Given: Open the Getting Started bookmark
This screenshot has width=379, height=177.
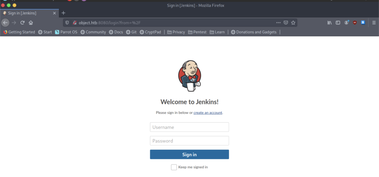Looking at the screenshot, I should [x=19, y=32].
